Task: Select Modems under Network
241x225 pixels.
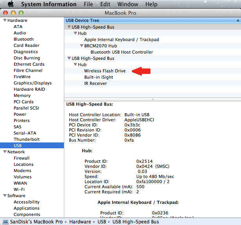Action: click(x=22, y=171)
